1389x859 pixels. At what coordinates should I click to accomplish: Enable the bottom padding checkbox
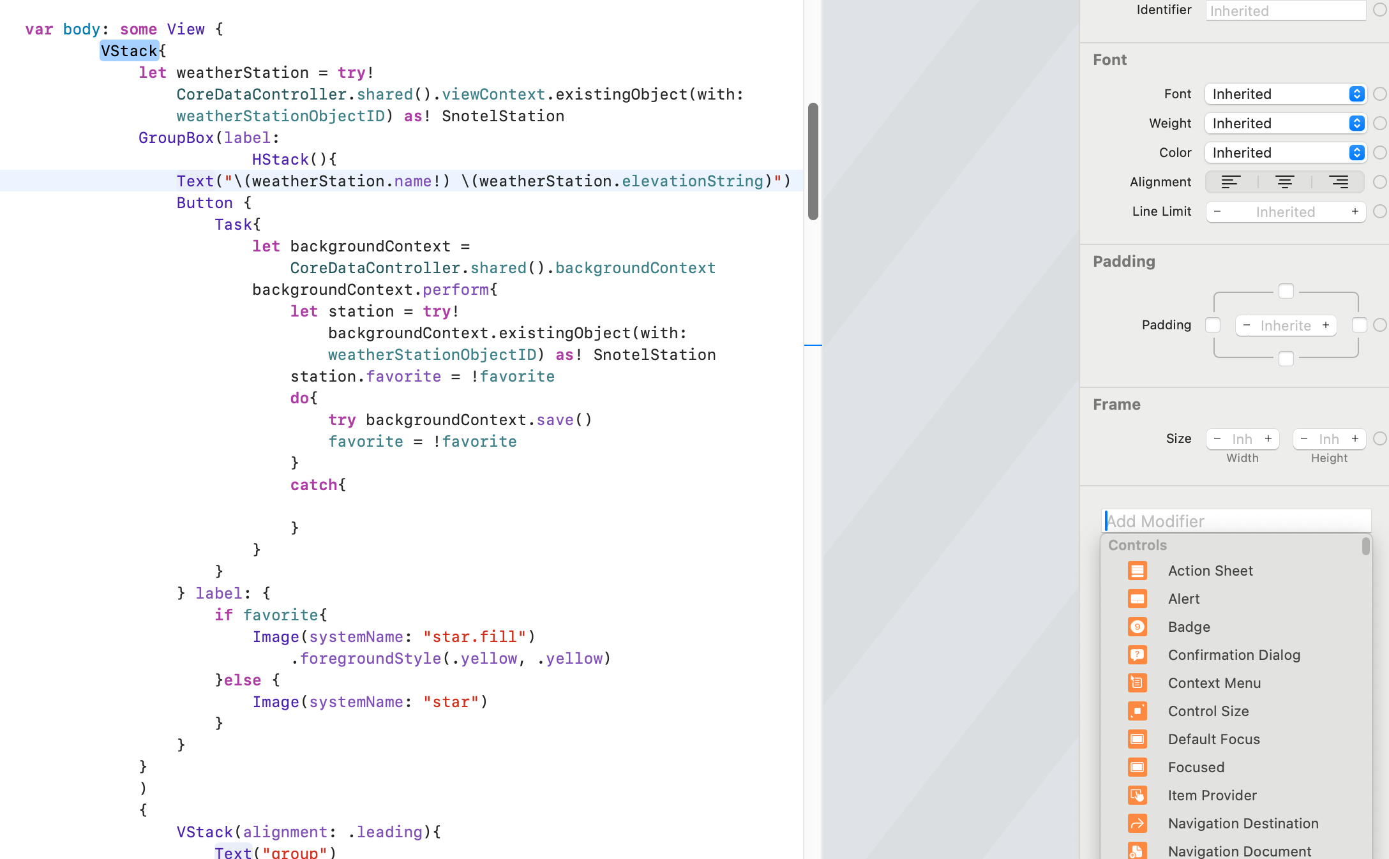pos(1286,359)
